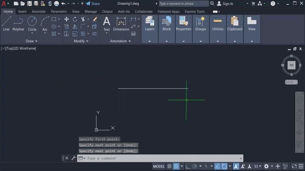
Task: Activate the Move tool
Action: [x=67, y=19]
